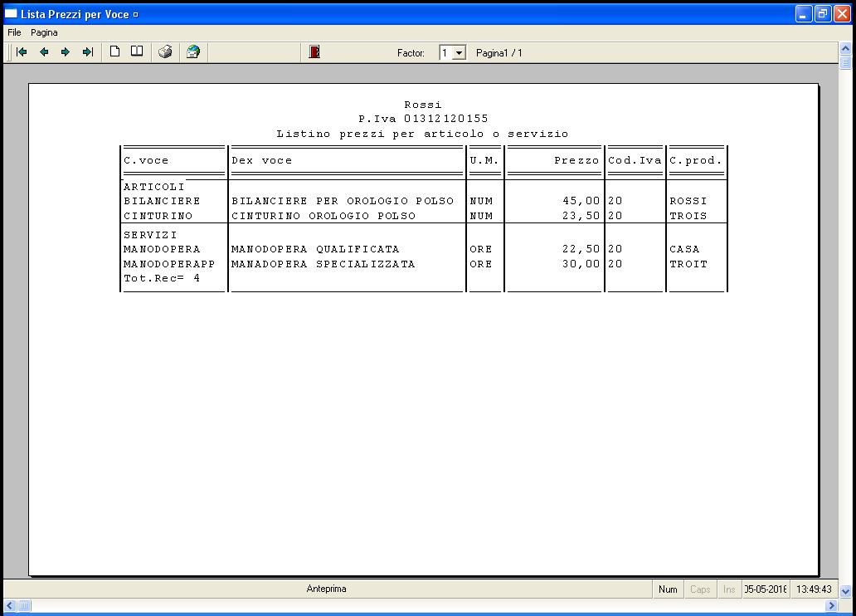Jump to last page icon

tap(87, 52)
